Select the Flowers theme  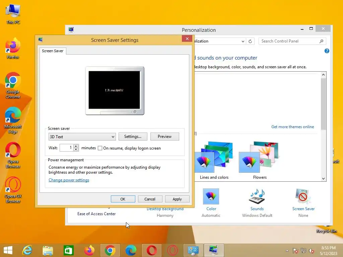[x=260, y=160]
